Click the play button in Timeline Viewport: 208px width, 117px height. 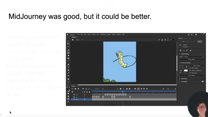[x=144, y=89]
